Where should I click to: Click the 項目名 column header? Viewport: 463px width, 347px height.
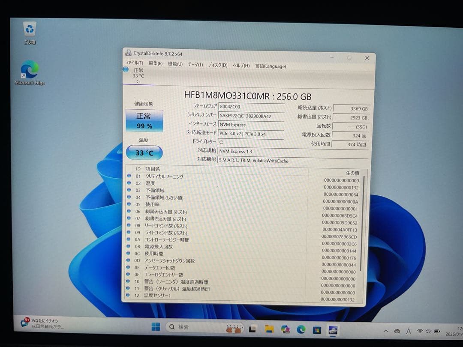pyautogui.click(x=152, y=169)
